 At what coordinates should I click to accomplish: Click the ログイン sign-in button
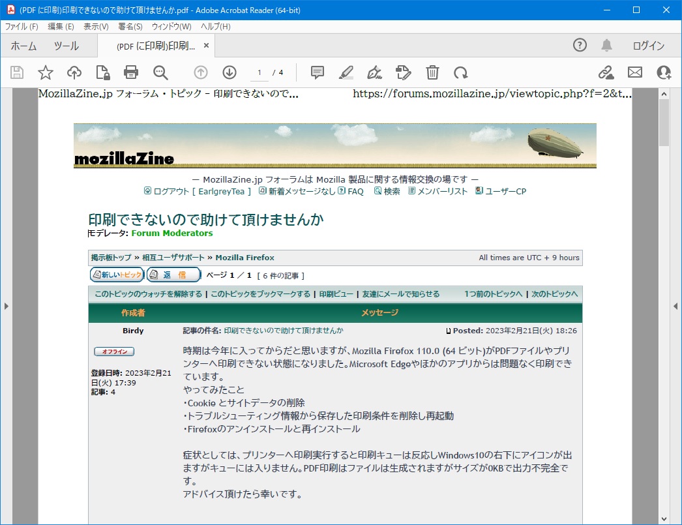[648, 46]
